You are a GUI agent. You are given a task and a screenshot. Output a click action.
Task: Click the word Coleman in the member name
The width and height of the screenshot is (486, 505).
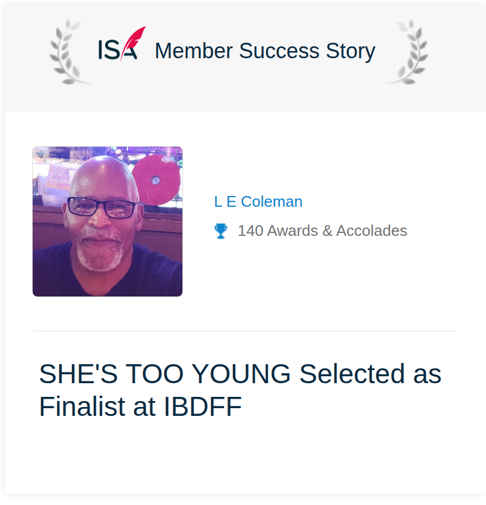(272, 201)
